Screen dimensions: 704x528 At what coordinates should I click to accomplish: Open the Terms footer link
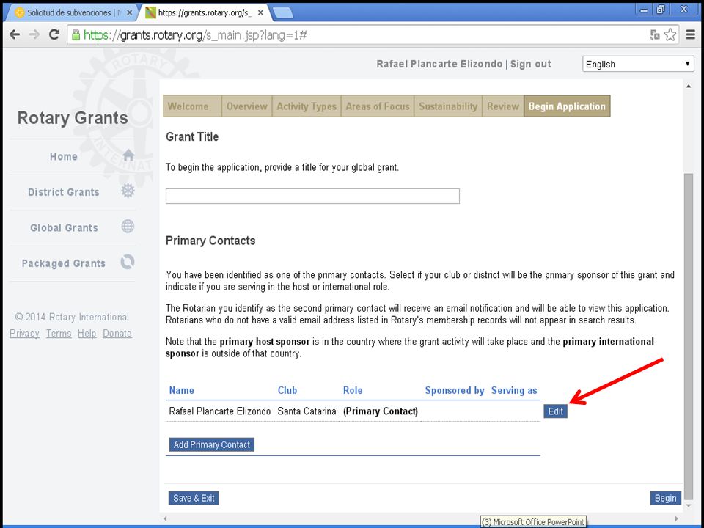coord(59,334)
